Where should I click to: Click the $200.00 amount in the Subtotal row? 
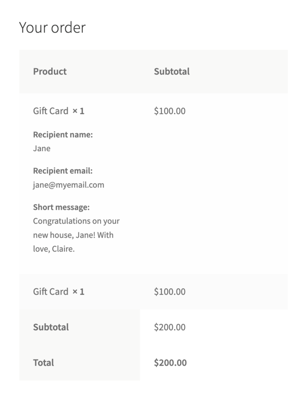click(169, 327)
